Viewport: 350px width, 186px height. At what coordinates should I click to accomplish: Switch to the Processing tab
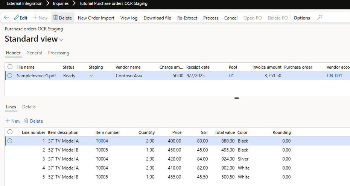tap(58, 53)
